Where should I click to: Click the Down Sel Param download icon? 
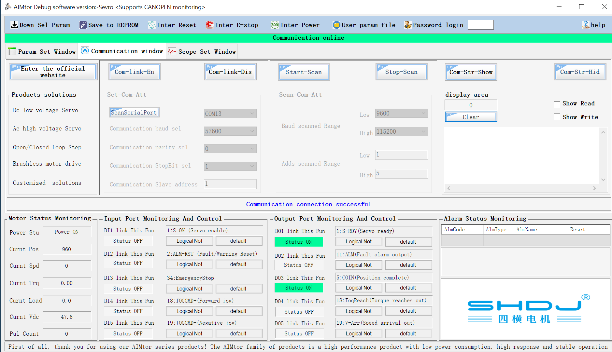tap(14, 25)
